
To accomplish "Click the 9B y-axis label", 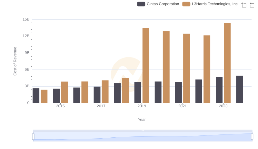I will pyautogui.click(x=27, y=53).
